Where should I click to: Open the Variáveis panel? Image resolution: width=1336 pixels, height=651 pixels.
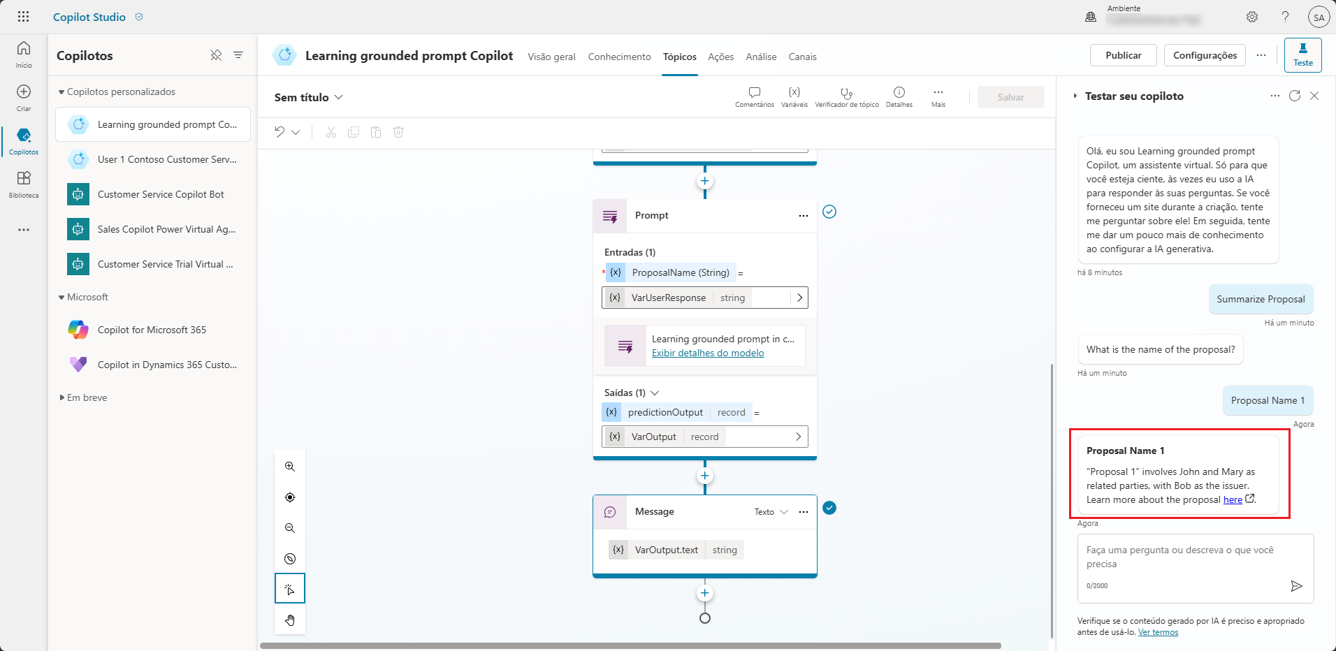794,97
